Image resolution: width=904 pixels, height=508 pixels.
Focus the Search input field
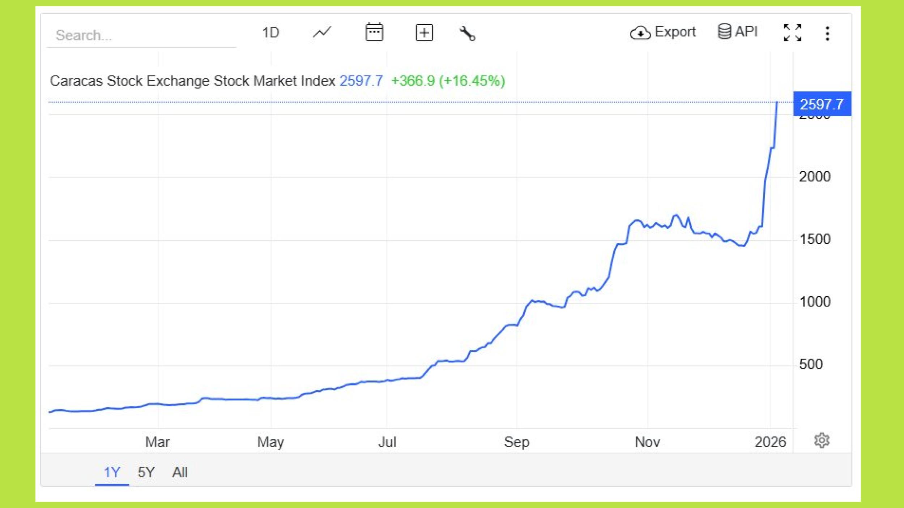[x=141, y=35]
